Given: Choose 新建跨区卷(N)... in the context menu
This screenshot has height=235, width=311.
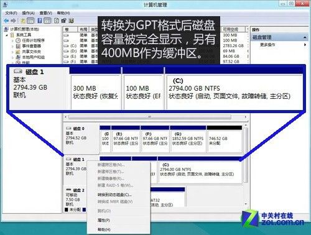Looking at the screenshot, I should [111, 165].
